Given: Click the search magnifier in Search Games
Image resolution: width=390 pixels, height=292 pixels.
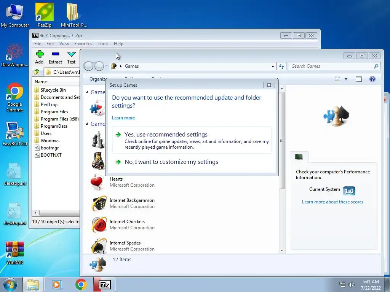Looking at the screenshot, I should click(376, 66).
